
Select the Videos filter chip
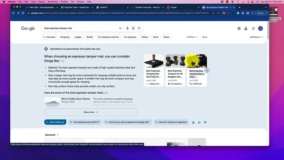point(145,37)
